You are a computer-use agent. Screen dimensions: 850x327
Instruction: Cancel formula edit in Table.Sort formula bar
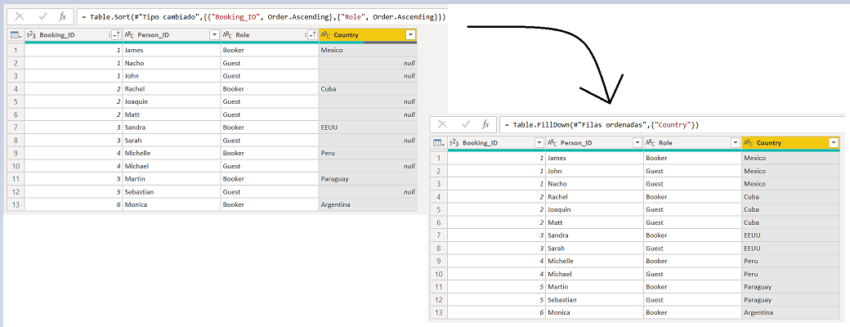click(x=20, y=17)
